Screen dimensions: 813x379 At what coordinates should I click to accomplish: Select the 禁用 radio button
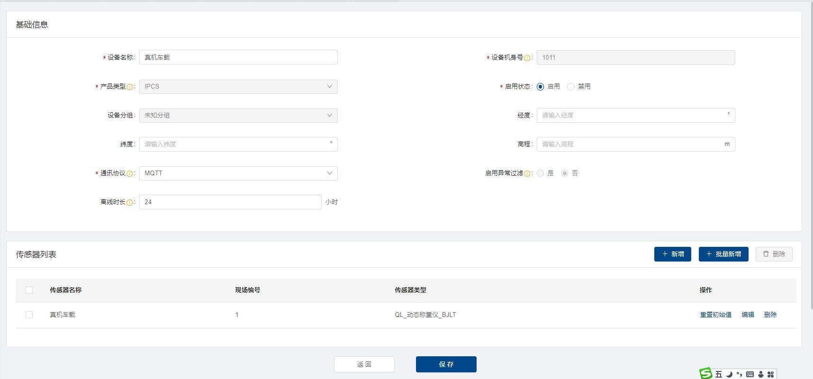[x=571, y=87]
